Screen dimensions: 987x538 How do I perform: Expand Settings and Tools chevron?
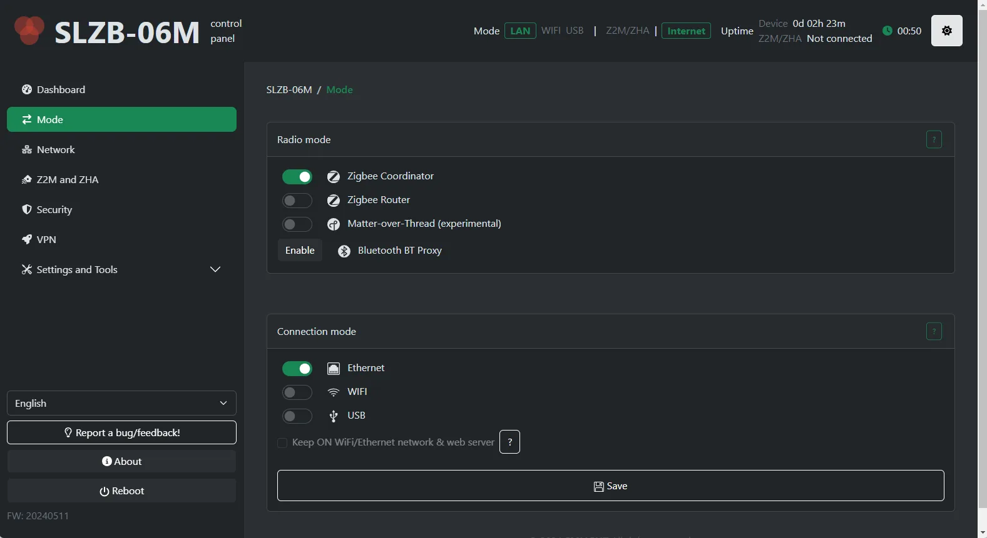pyautogui.click(x=215, y=269)
